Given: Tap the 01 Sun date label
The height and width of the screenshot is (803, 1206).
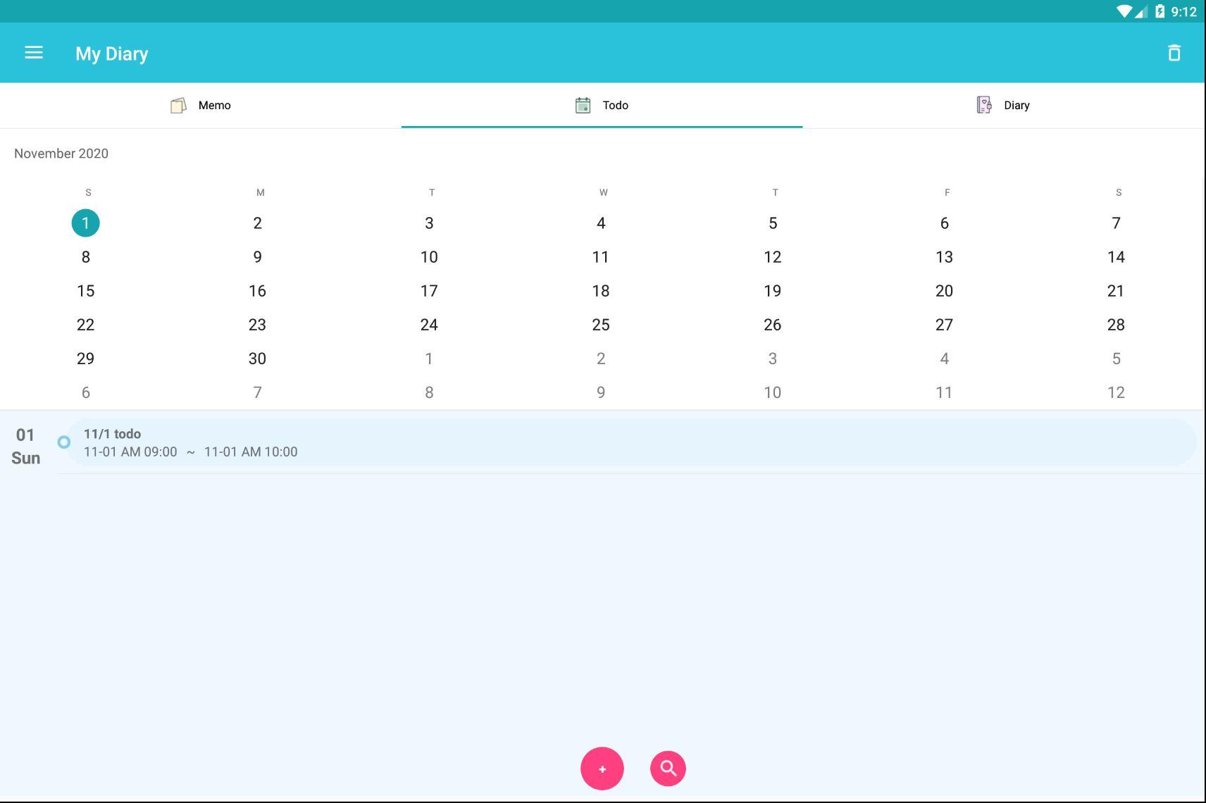Looking at the screenshot, I should (25, 447).
